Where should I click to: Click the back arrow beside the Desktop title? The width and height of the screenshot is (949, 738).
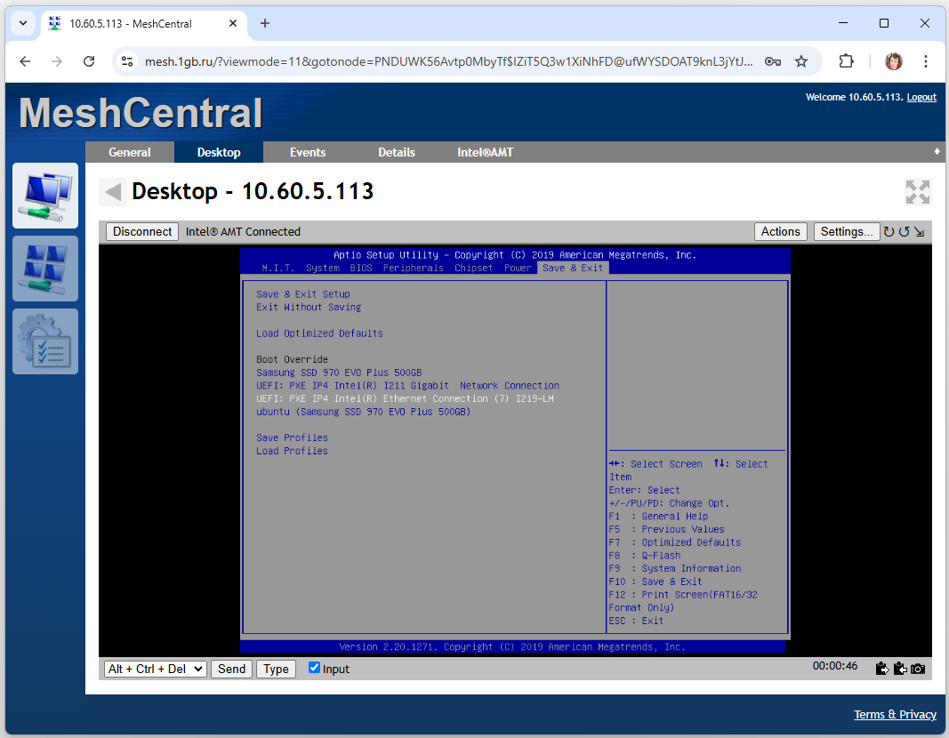[112, 192]
